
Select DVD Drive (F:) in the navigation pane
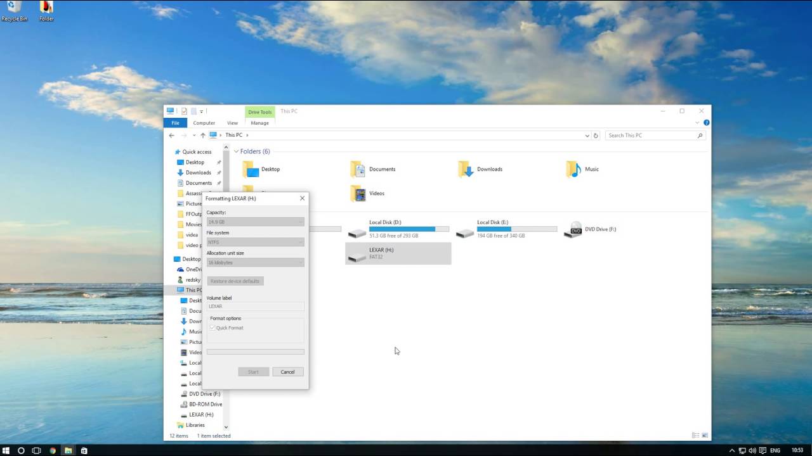pyautogui.click(x=204, y=394)
